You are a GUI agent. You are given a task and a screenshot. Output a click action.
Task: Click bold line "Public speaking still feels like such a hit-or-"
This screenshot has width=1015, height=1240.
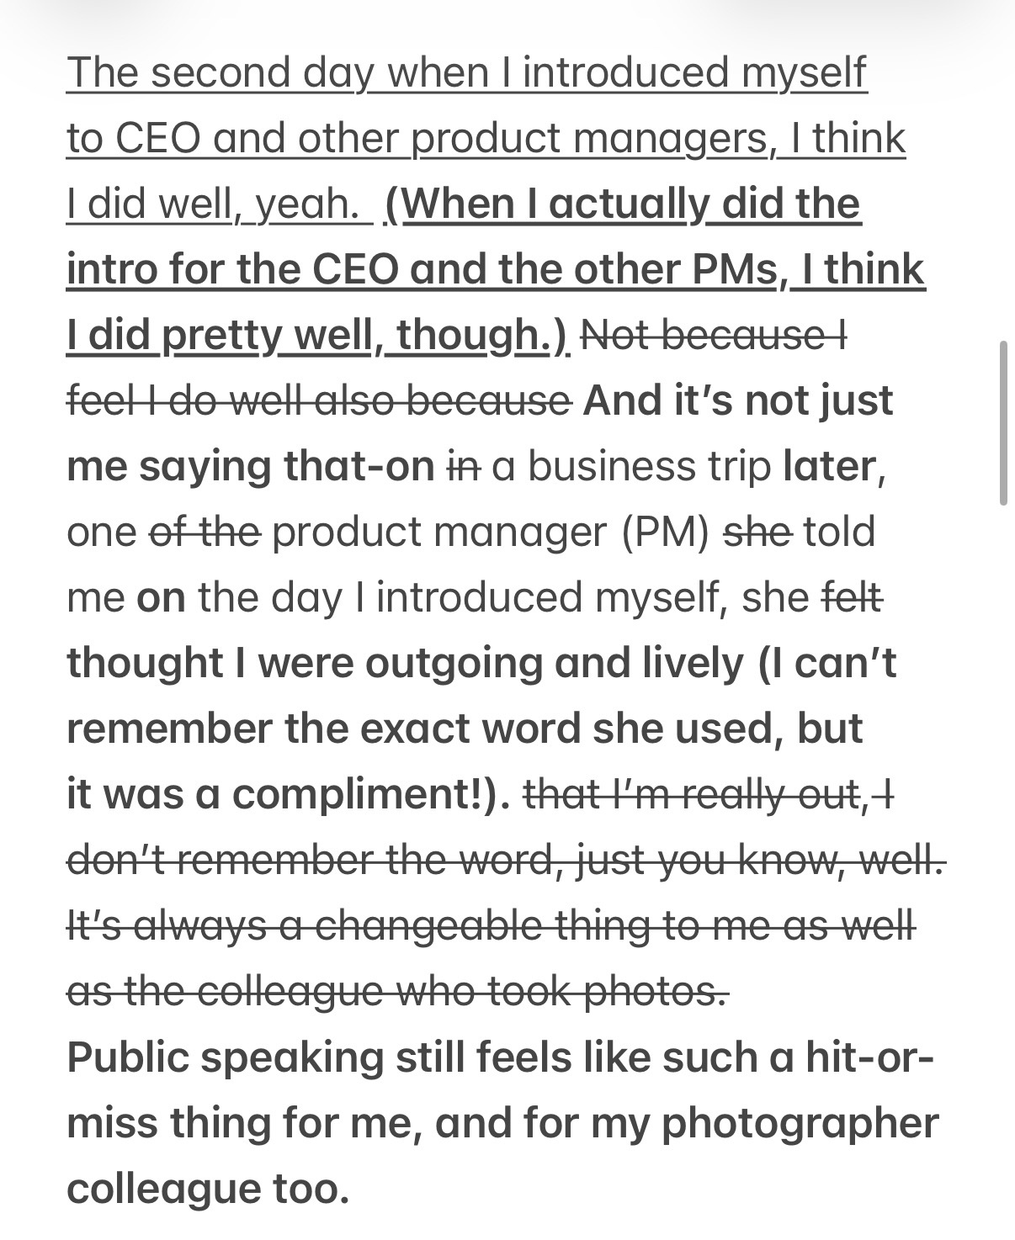click(x=500, y=1057)
